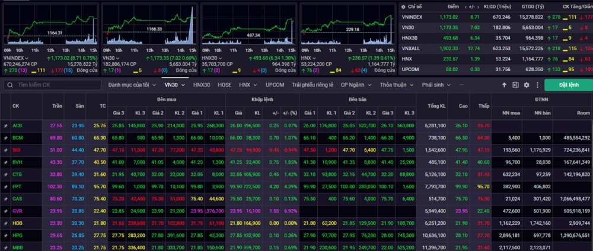Pin the GAS stock row
This screenshot has width=593, height=251.
pyautogui.click(x=5, y=199)
